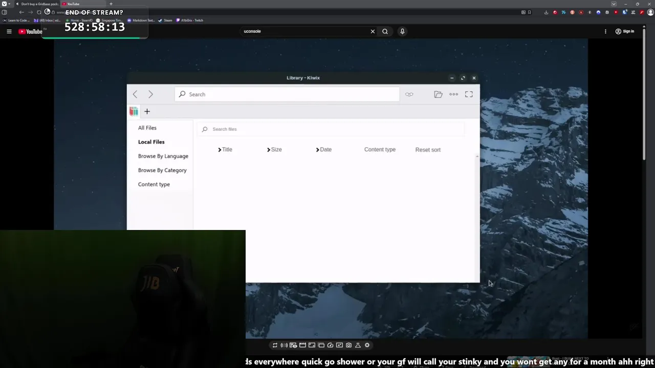
Task: Expand the browser tab list dropdown arrow
Action: 614,4
